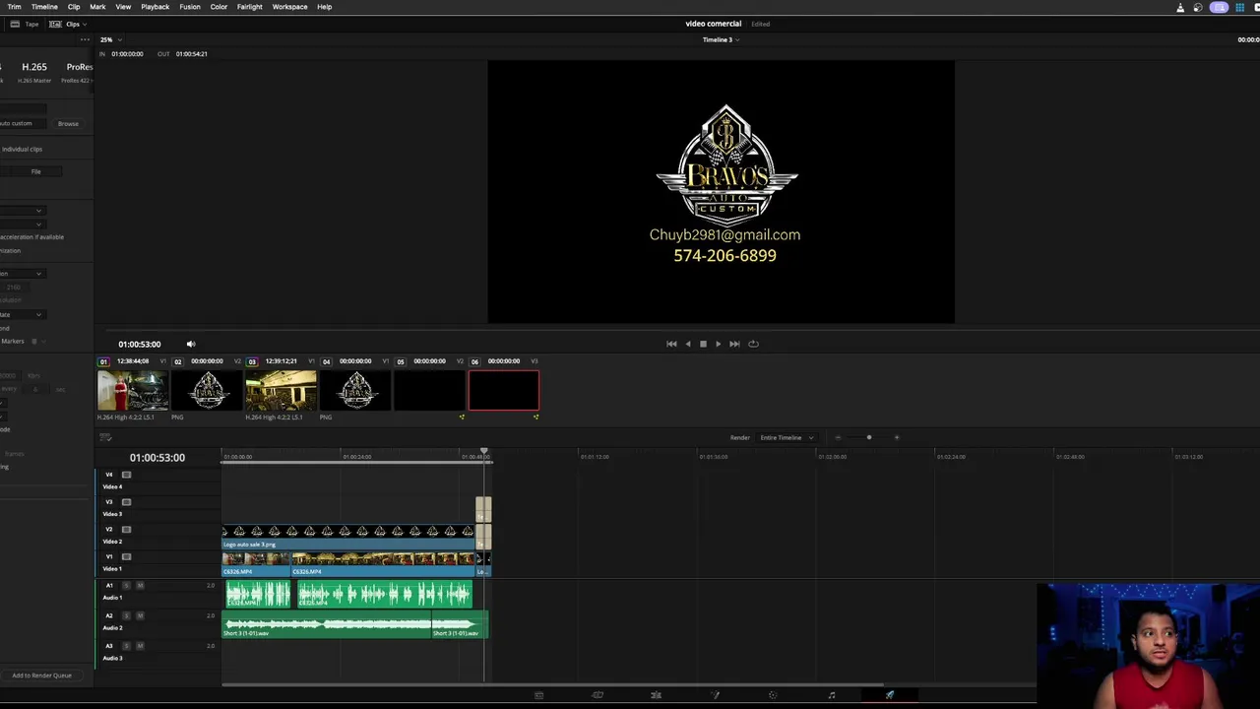Open the Fusion page icon

tap(715, 695)
